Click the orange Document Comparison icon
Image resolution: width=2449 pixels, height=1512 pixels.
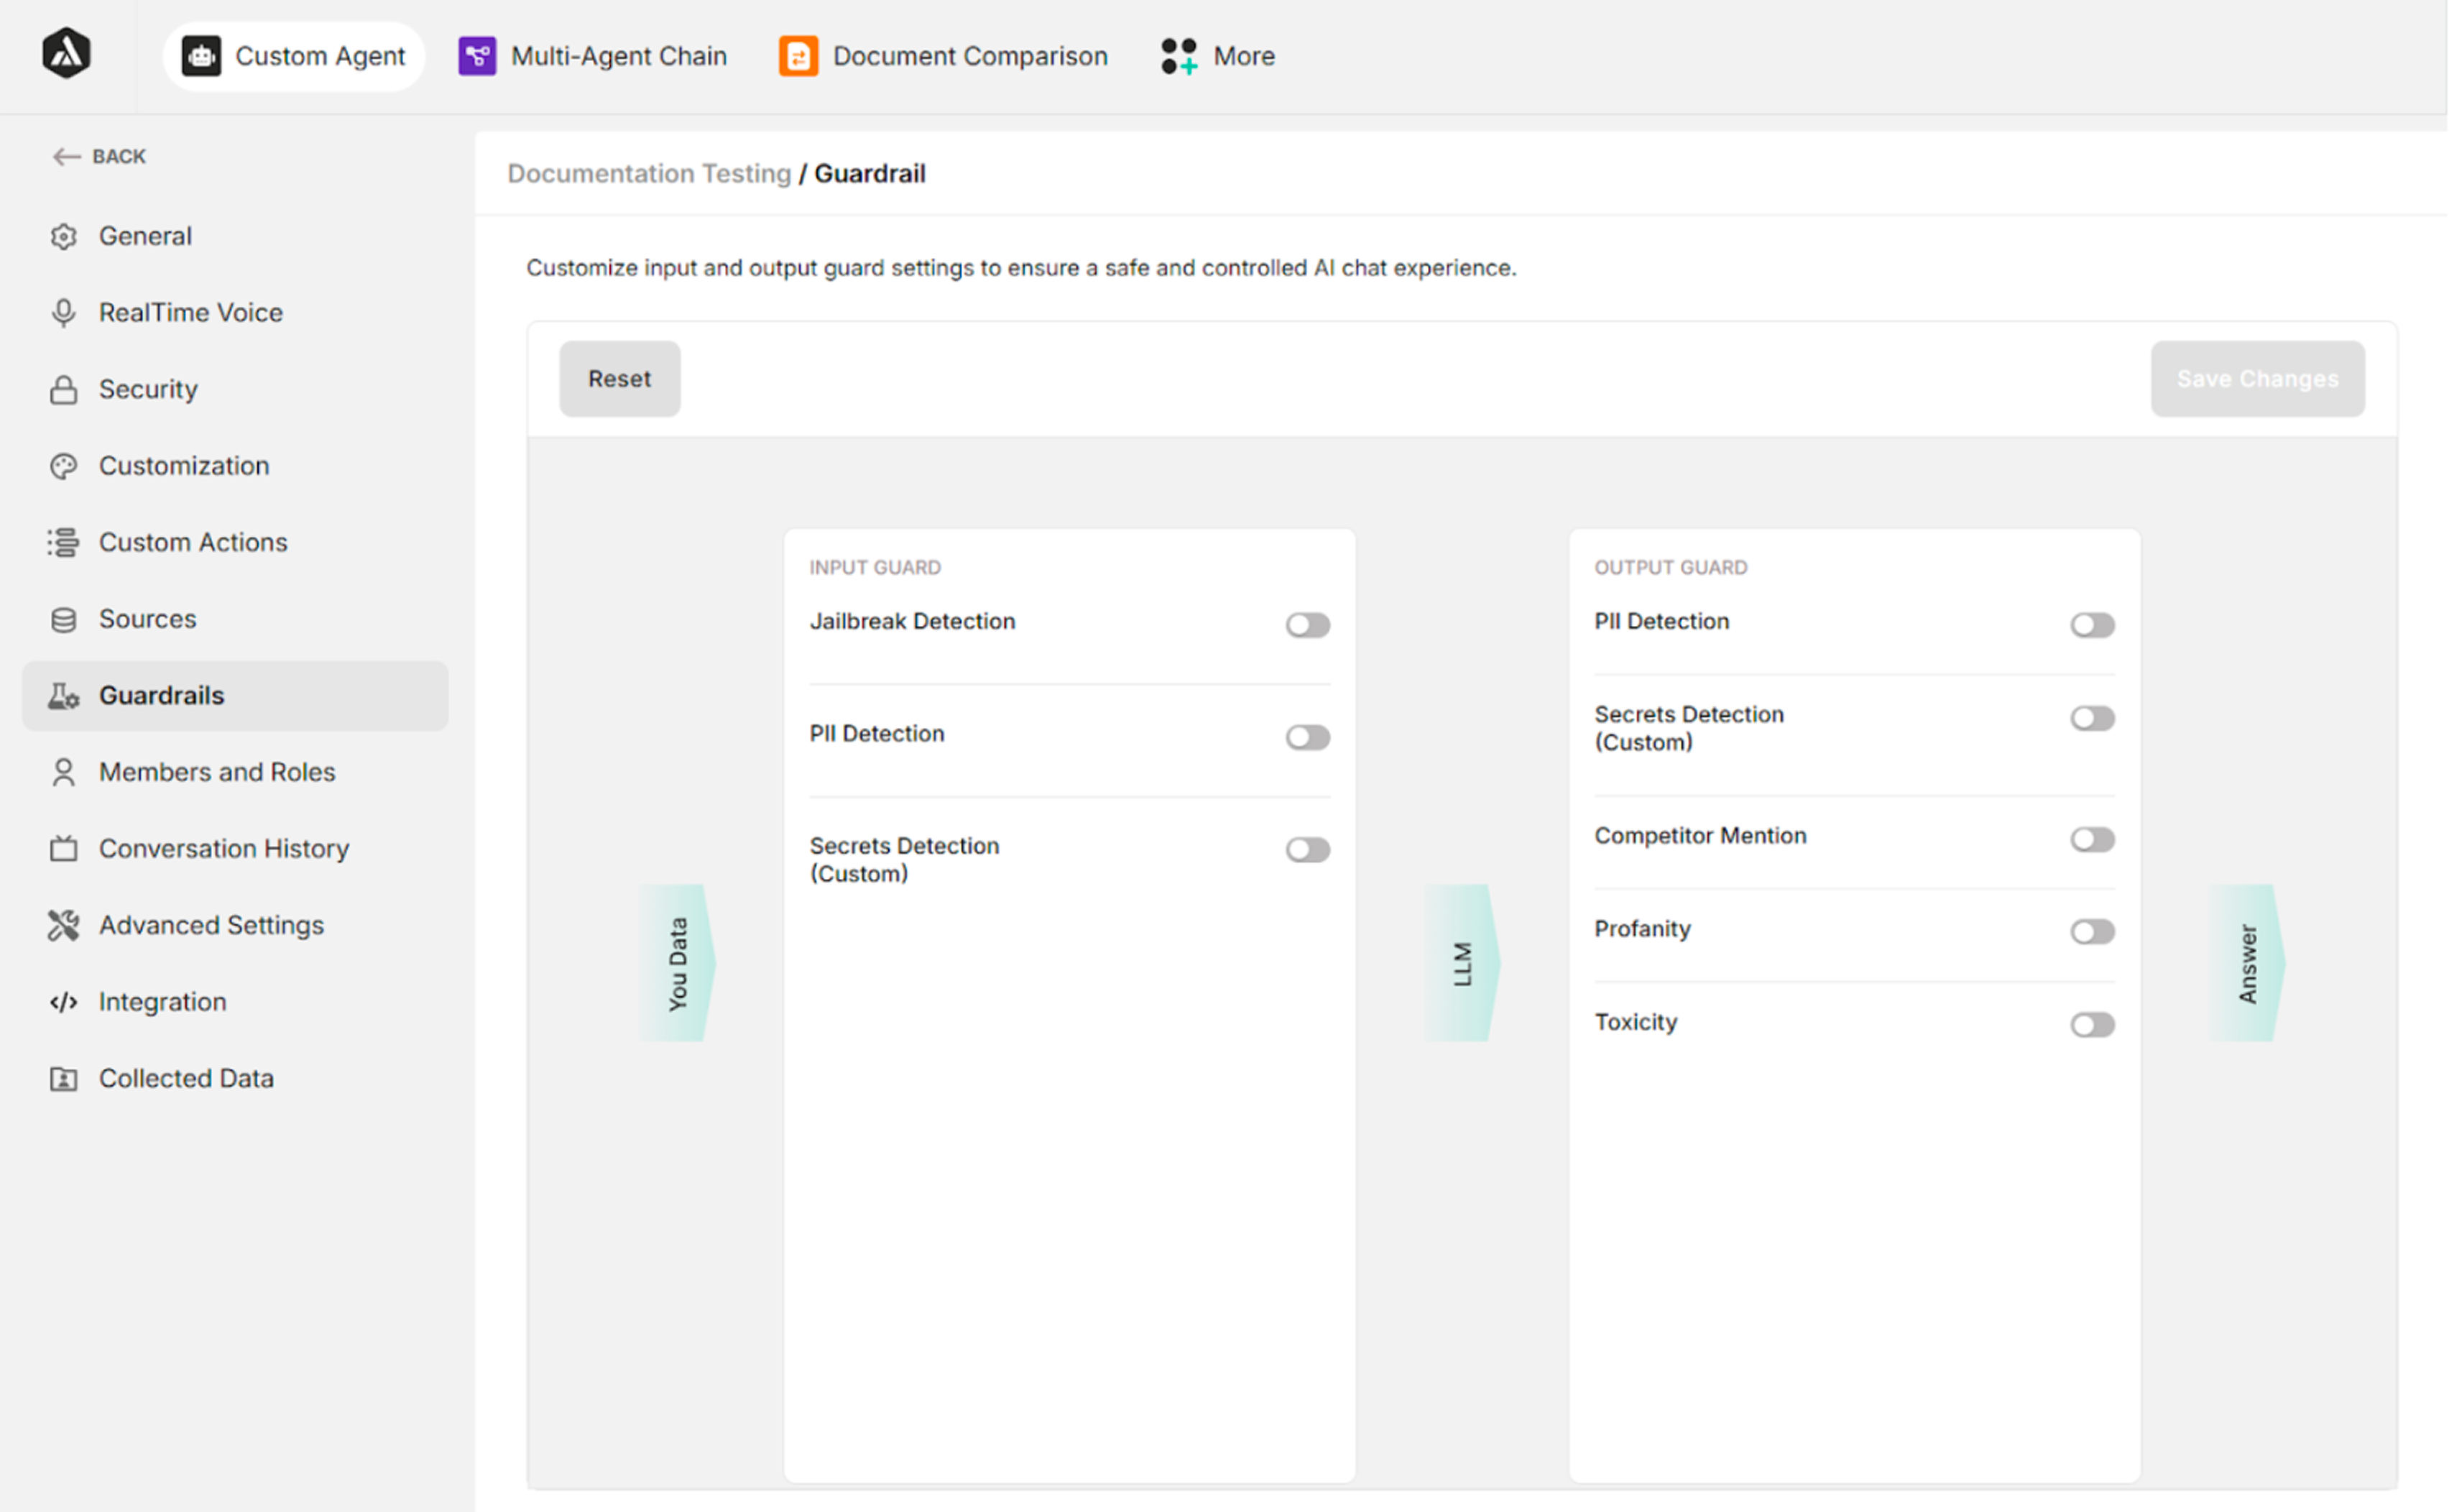(798, 56)
